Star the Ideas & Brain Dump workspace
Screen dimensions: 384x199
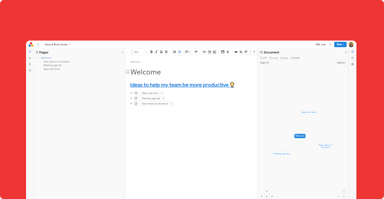38,44
